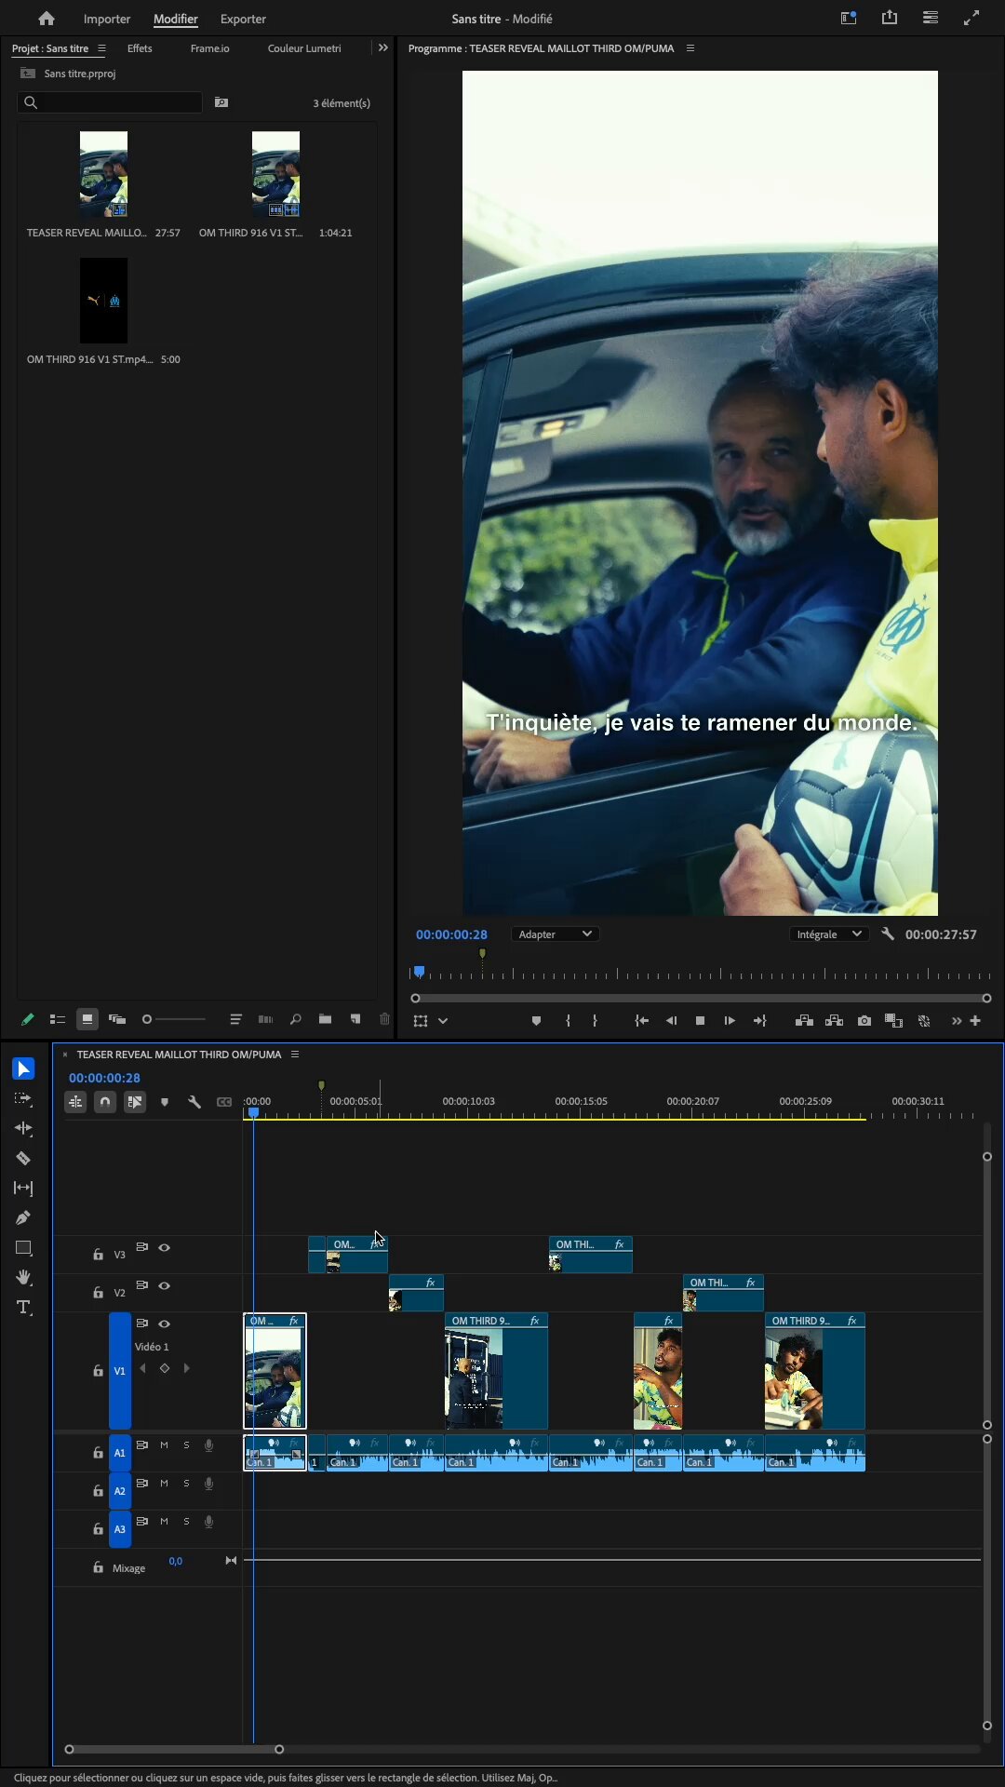The height and width of the screenshot is (1787, 1005).
Task: Click Mixage volume value 0,0
Action: [x=176, y=1561]
